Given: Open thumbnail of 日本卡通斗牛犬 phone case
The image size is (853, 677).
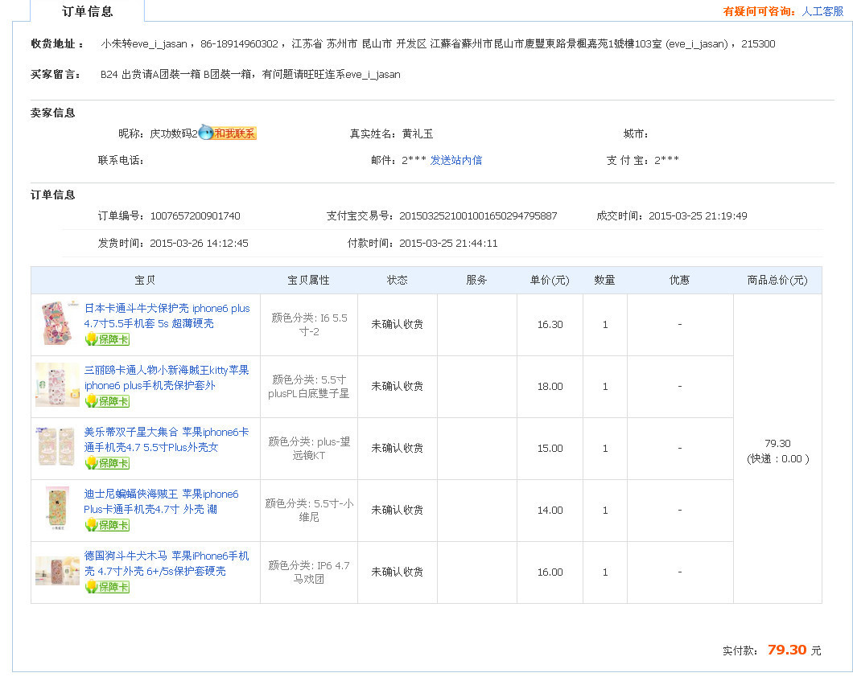Looking at the screenshot, I should pyautogui.click(x=57, y=324).
